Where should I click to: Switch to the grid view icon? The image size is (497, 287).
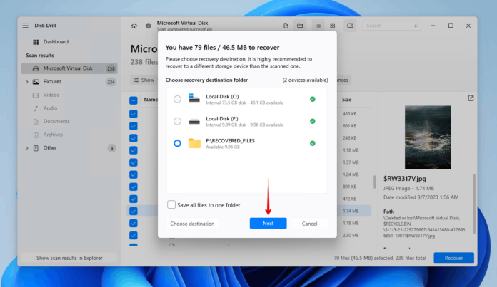click(x=331, y=26)
